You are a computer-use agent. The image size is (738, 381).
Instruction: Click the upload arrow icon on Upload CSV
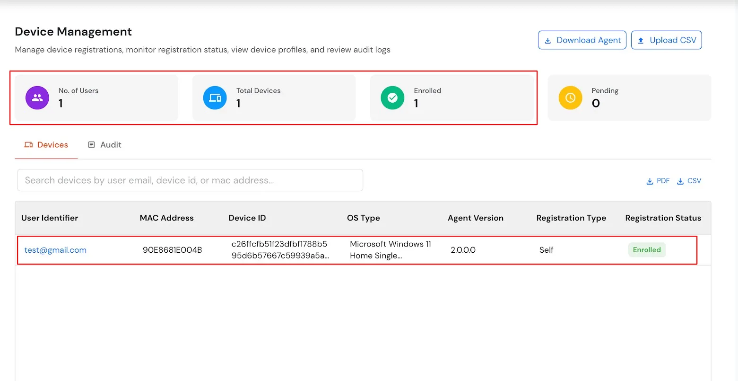coord(641,40)
